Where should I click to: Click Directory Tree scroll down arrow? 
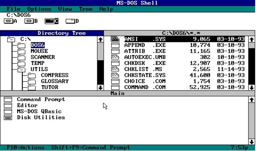coord(100,88)
